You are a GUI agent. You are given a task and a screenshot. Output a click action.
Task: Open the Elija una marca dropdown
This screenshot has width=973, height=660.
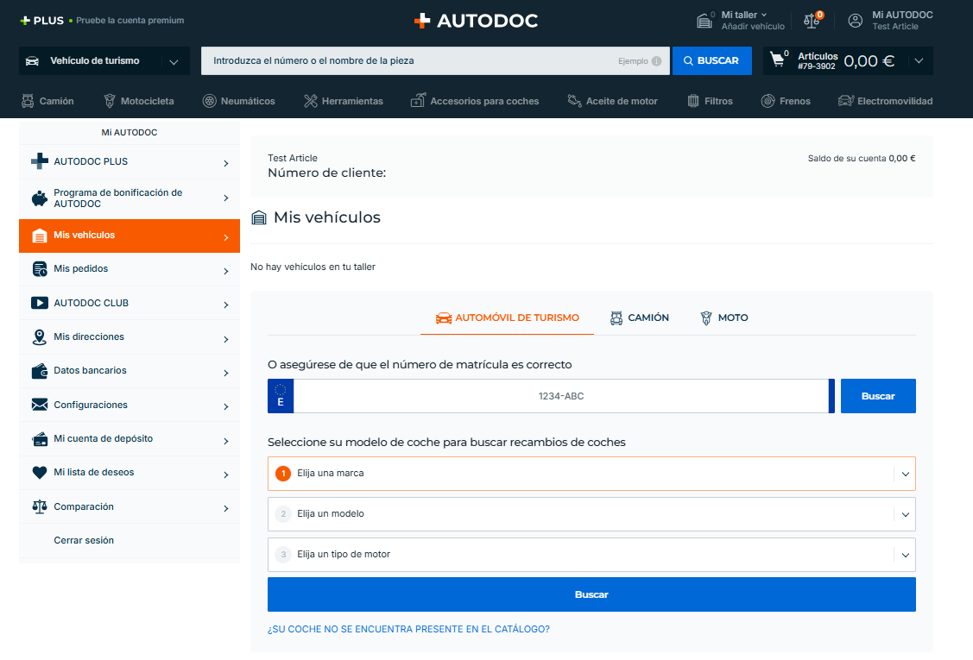tap(591, 474)
